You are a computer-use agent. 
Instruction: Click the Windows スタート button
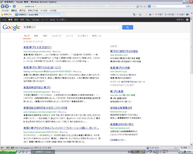tap(8, 152)
